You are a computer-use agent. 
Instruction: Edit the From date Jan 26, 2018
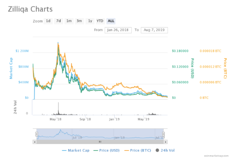click(118, 30)
